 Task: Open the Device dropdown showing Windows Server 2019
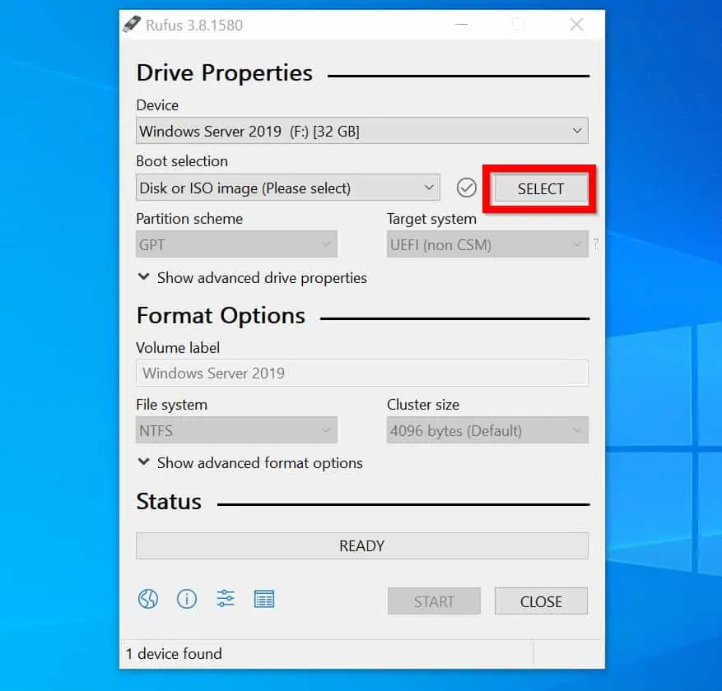point(361,131)
